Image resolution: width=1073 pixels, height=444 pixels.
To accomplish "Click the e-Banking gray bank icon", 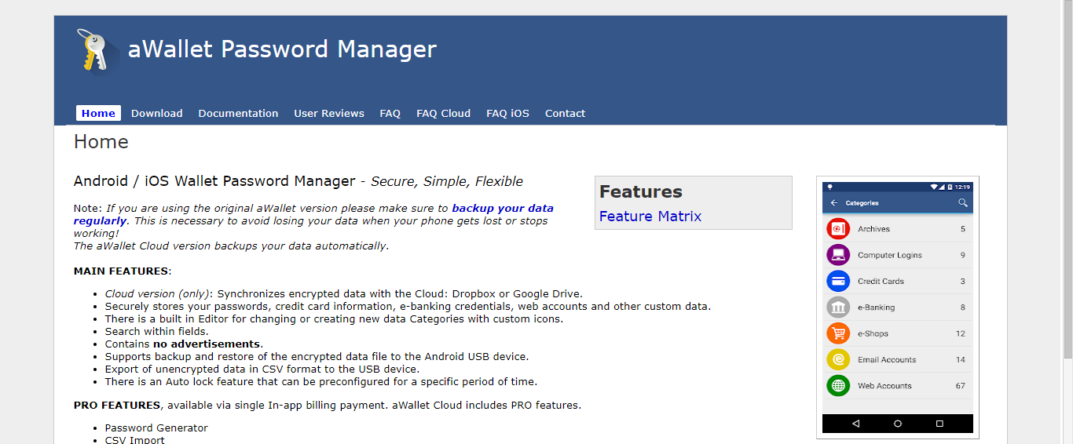I will click(x=838, y=308).
